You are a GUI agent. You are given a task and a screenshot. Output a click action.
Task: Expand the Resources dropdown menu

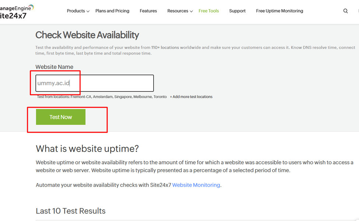180,11
